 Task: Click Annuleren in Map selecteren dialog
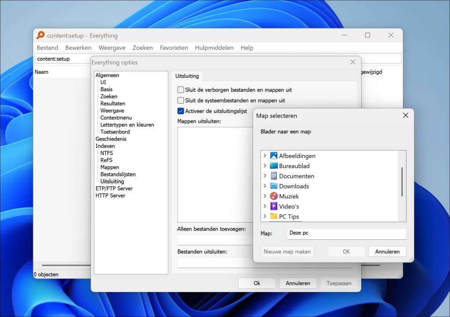[x=387, y=252]
